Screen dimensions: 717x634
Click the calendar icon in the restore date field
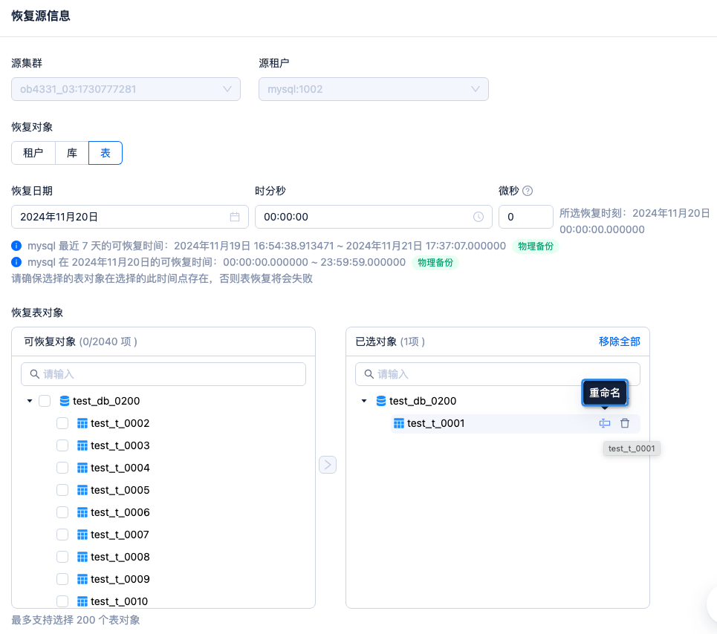[235, 217]
